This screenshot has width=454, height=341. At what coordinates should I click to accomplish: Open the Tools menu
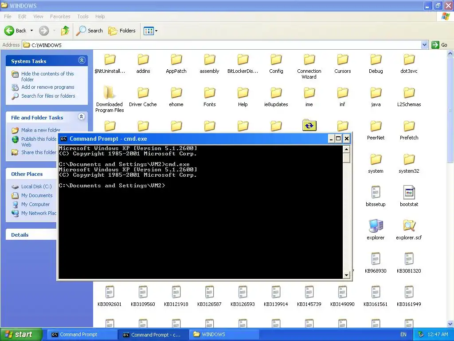[x=83, y=16]
